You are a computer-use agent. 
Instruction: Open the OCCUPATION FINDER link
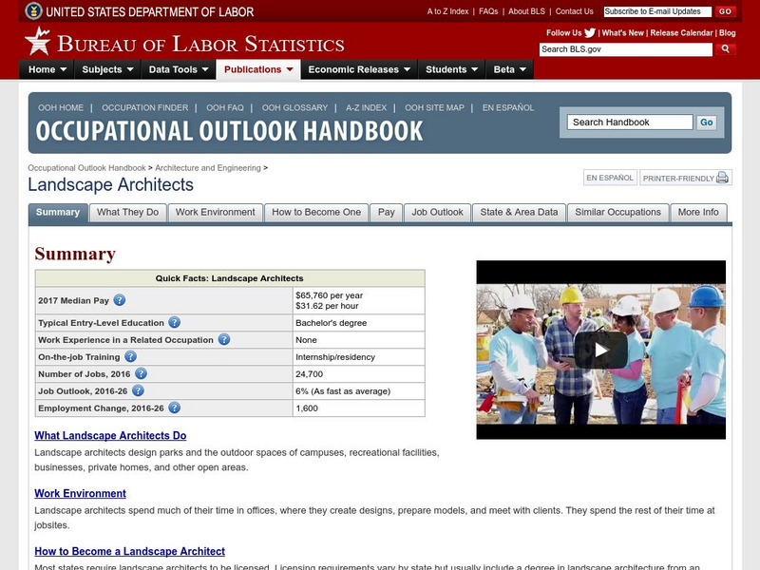tap(145, 107)
